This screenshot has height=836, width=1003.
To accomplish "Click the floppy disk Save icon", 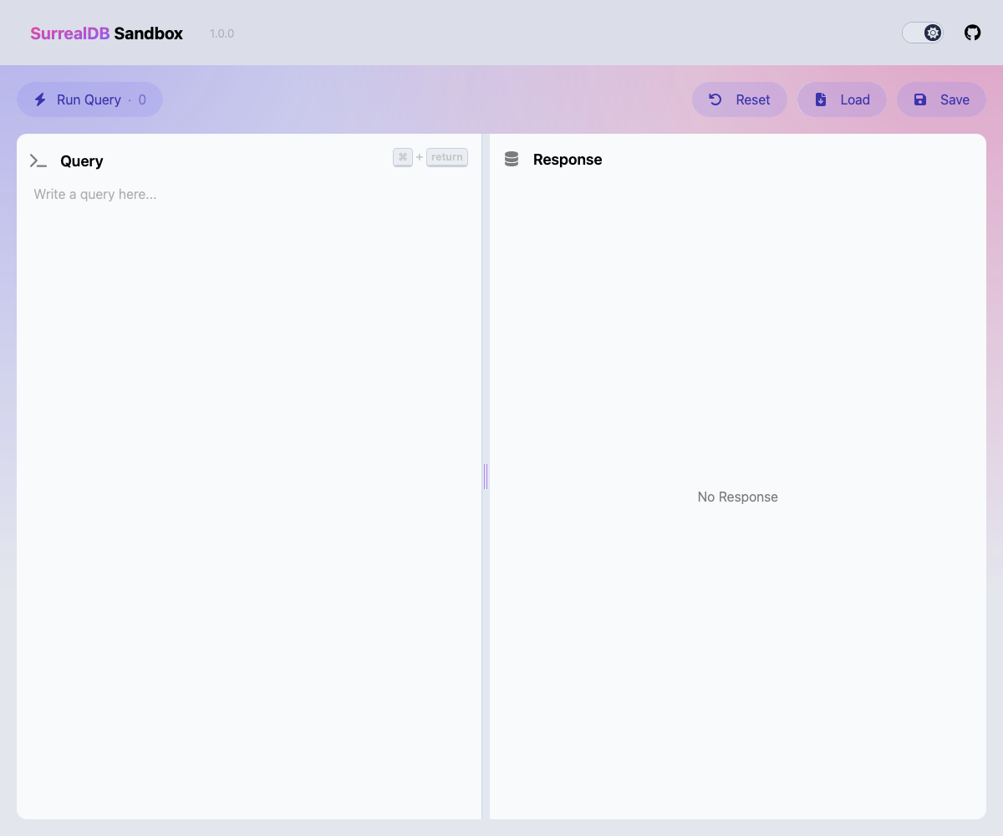I will [x=920, y=99].
